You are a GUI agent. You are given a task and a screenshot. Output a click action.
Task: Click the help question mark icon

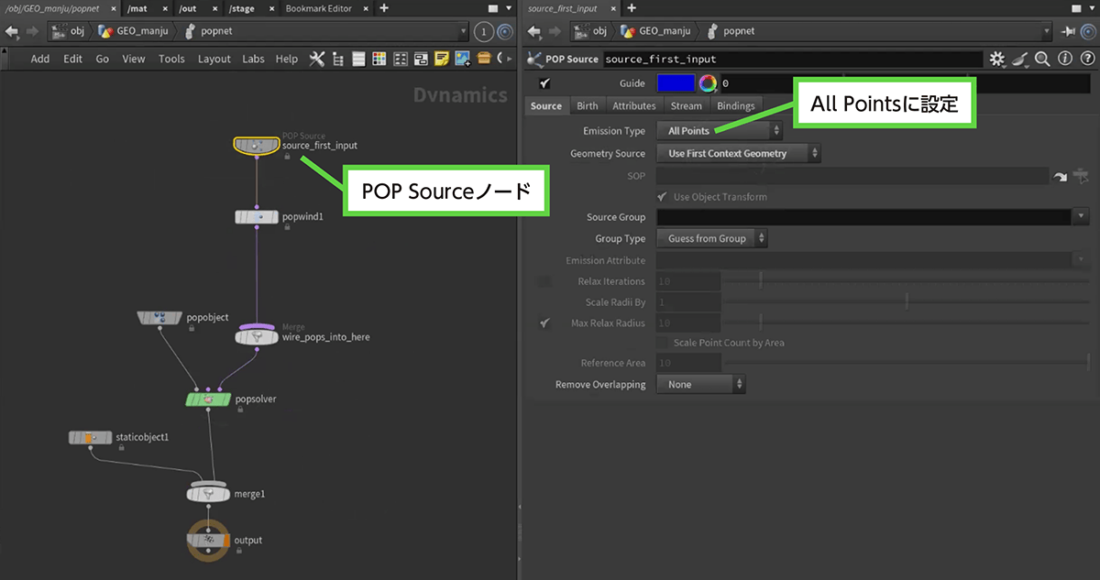click(1085, 59)
